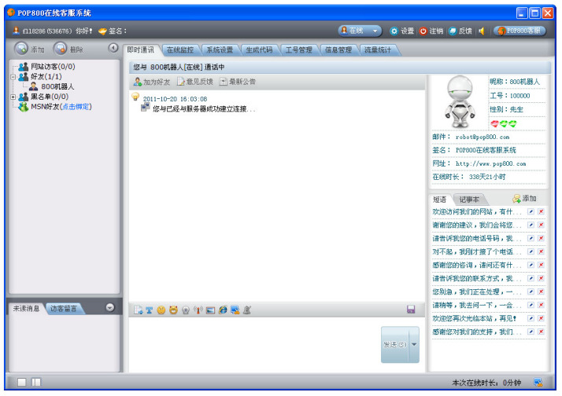This screenshot has width=562, height=396.
Task: Click the purple save chat floppy icon
Action: pyautogui.click(x=411, y=310)
